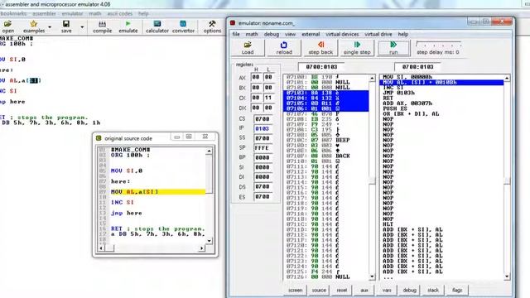Viewport: 530px width, 298px height.
Task: Open the math menu in main window
Action: pyautogui.click(x=95, y=13)
